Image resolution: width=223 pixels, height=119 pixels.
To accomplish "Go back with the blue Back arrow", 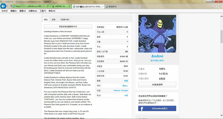I will coord(3,6).
